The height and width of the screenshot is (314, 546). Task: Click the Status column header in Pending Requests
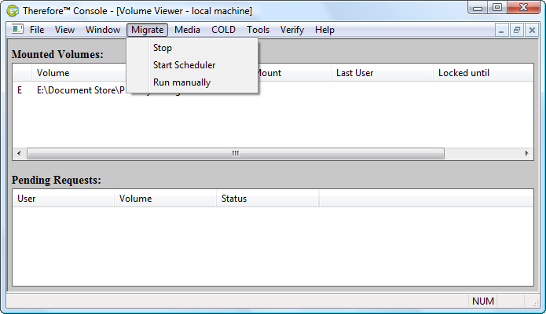pos(267,199)
